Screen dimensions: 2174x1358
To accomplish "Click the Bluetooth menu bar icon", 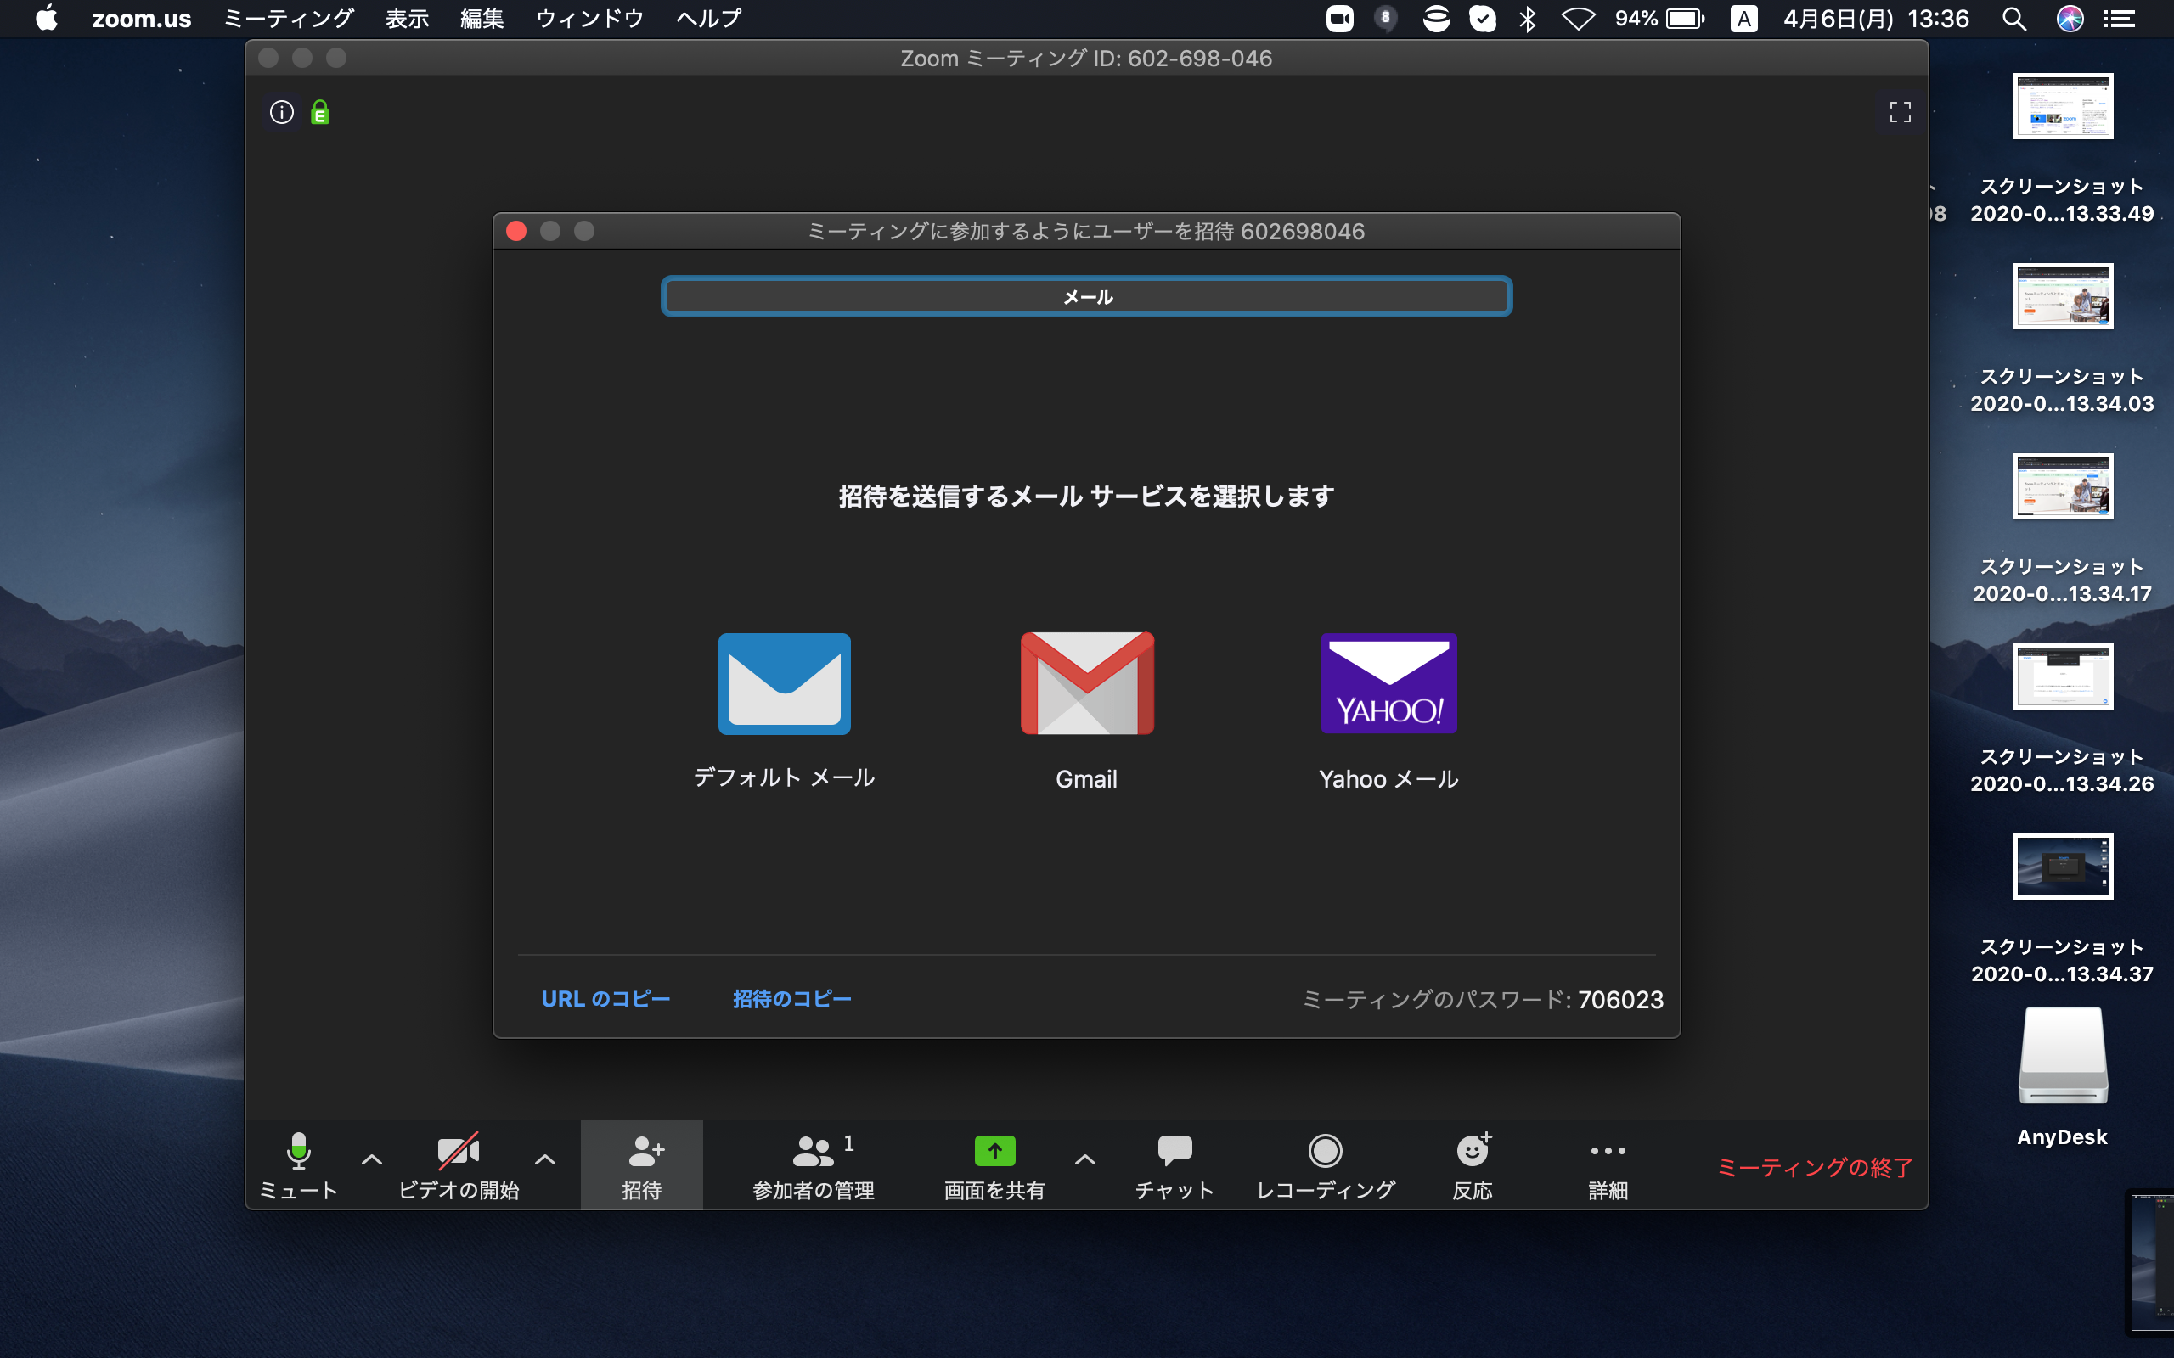I will pyautogui.click(x=1527, y=19).
